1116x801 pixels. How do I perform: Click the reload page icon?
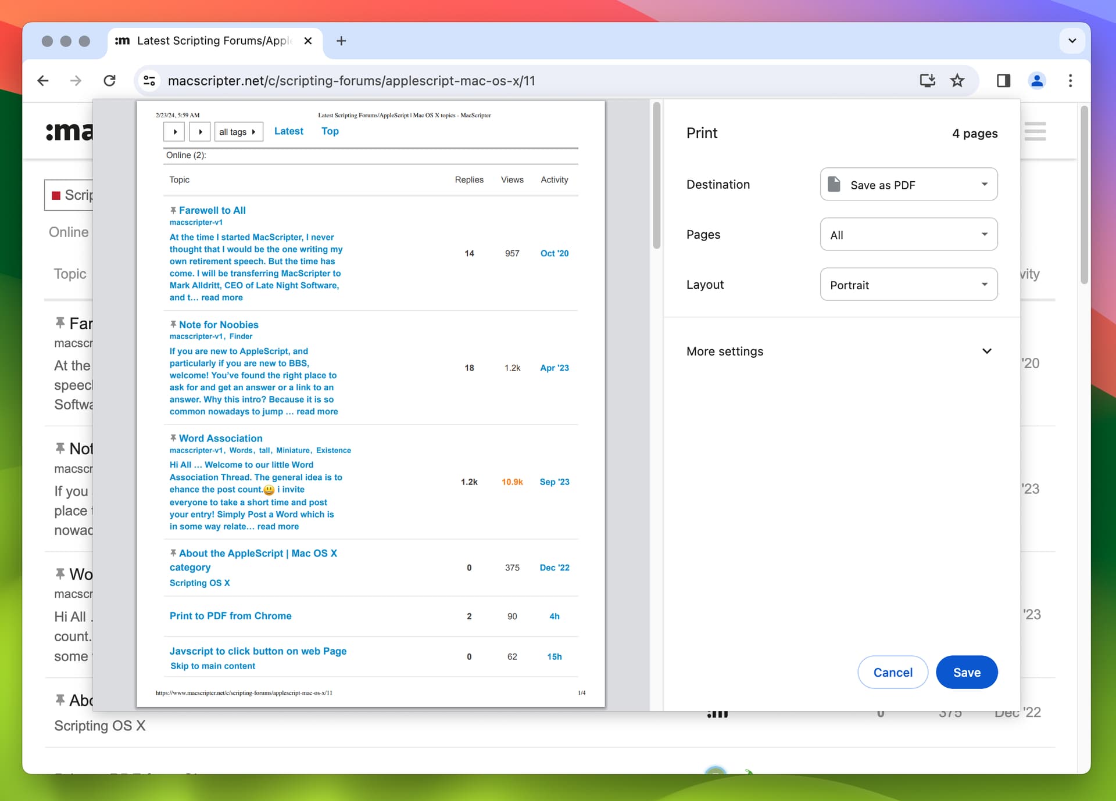pyautogui.click(x=109, y=81)
